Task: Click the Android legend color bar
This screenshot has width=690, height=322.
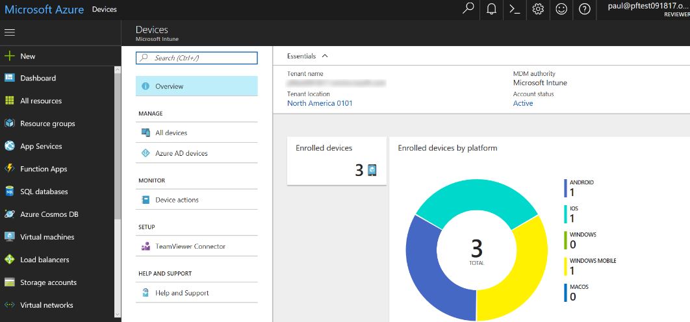Action: tap(566, 188)
